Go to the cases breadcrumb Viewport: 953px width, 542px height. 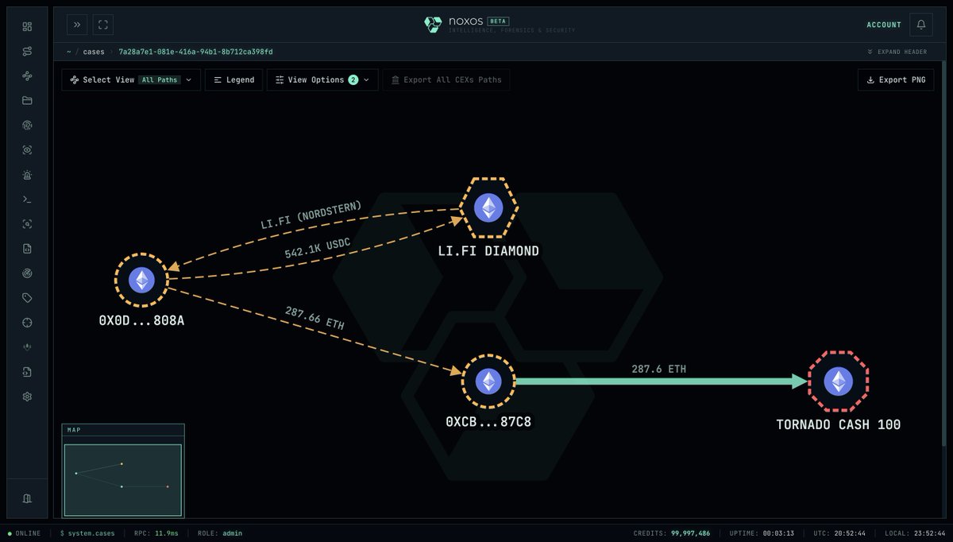click(x=94, y=52)
